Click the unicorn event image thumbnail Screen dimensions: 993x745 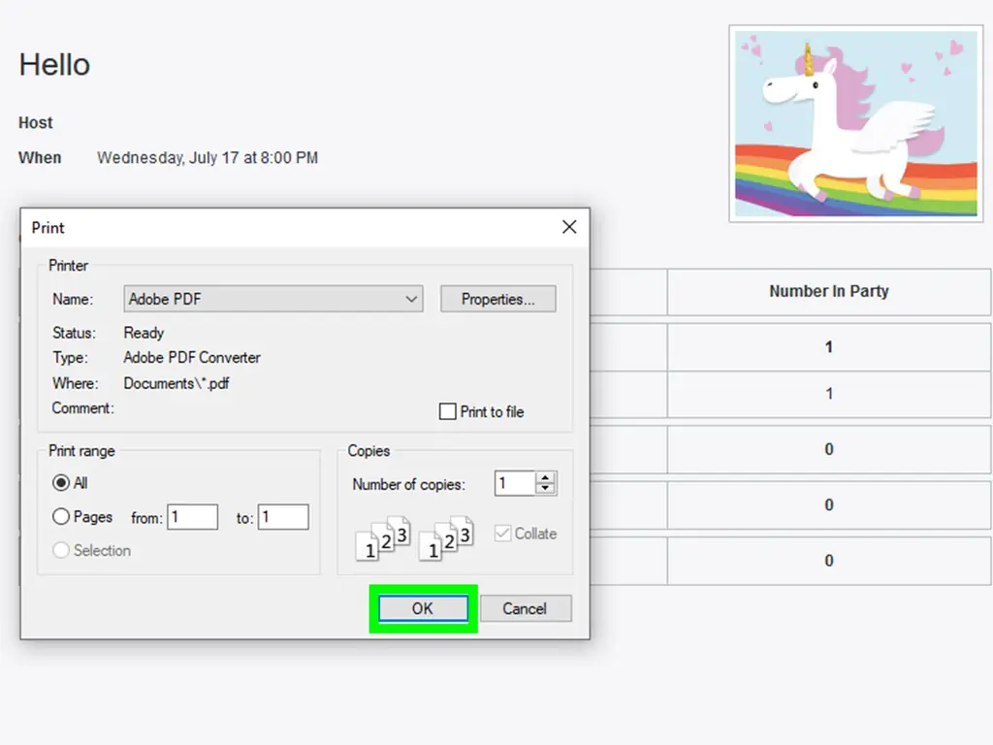coord(856,124)
